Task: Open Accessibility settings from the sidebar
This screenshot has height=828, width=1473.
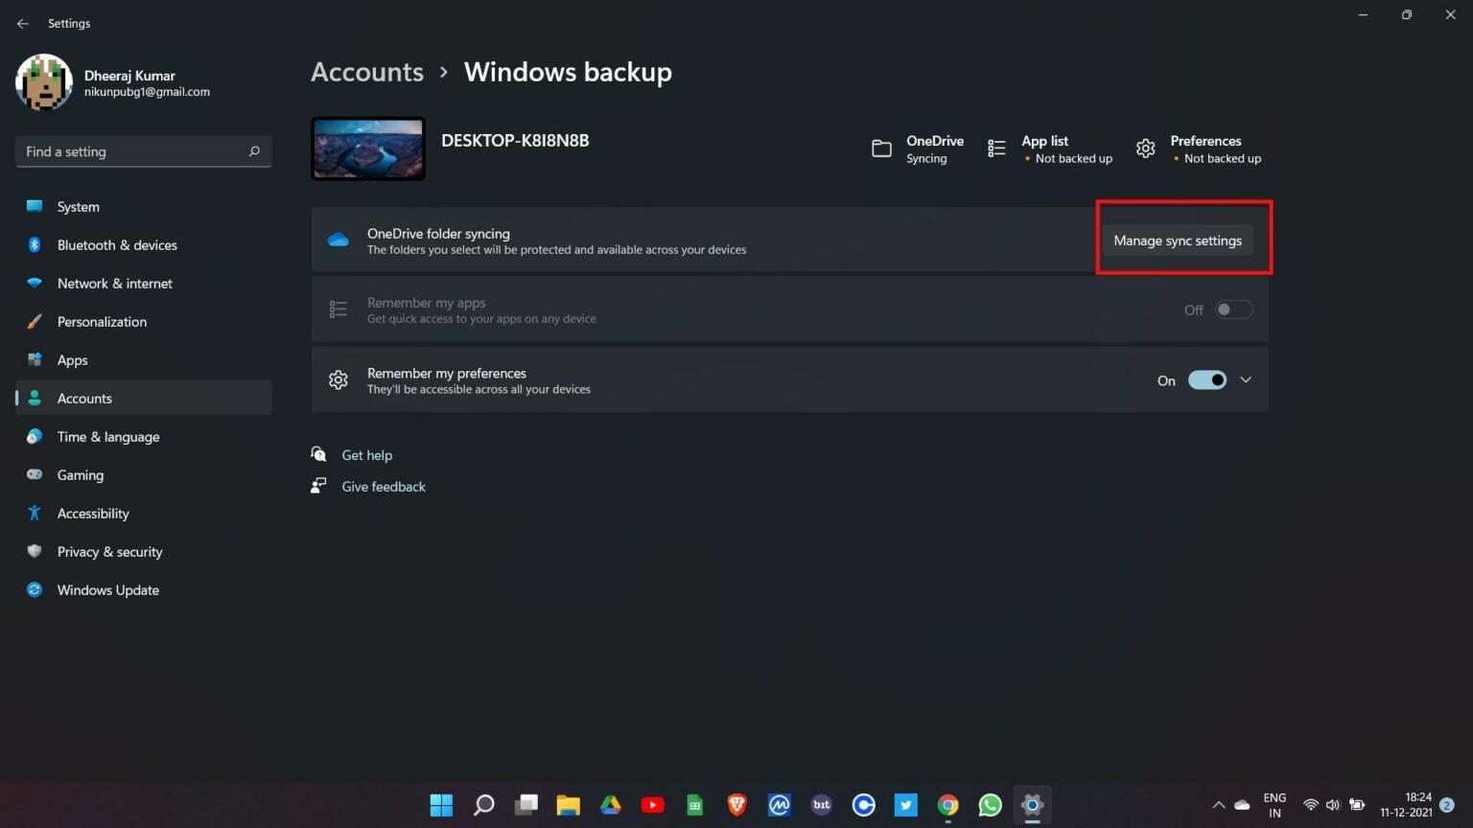Action: point(93,513)
